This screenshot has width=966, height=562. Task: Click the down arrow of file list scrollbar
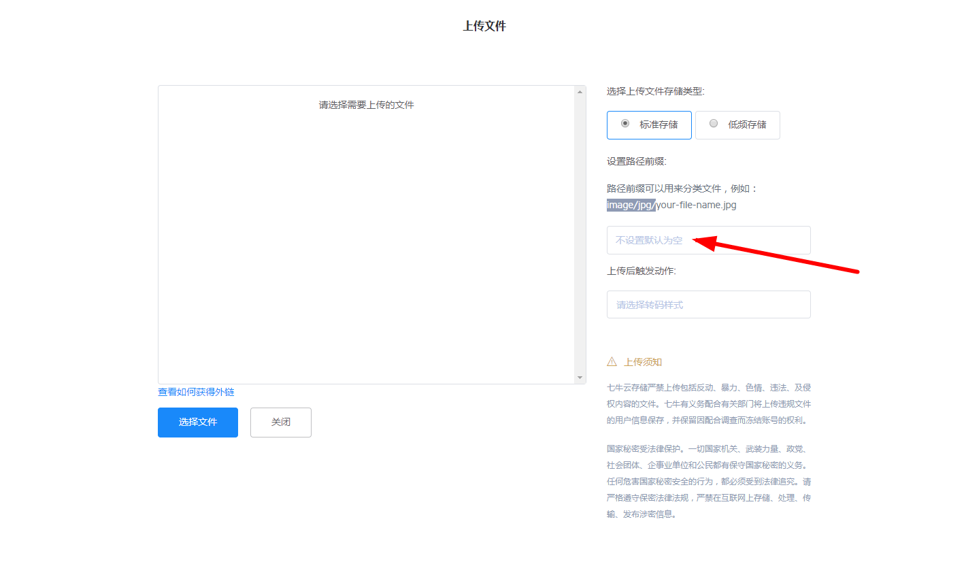(x=580, y=378)
